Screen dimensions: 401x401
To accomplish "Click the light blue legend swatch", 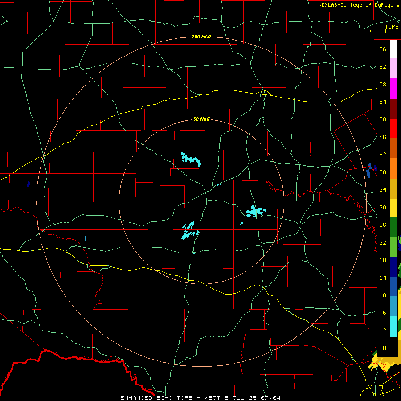I will pyautogui.click(x=393, y=306).
